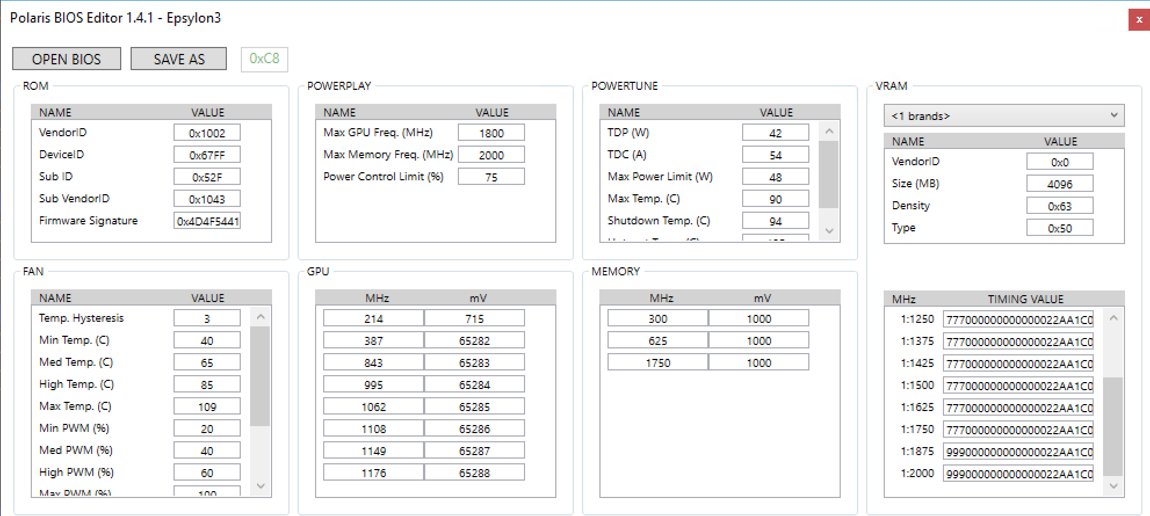Click the timing value scrollbar thumb
1150x516 pixels.
(1113, 426)
